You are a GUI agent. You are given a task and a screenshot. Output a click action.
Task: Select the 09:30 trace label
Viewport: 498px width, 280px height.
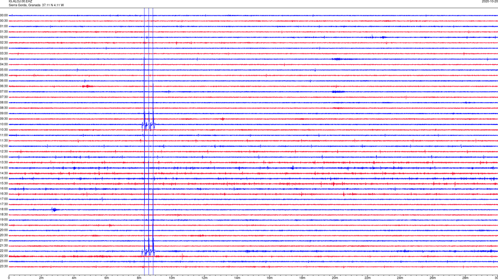[x=4, y=119]
